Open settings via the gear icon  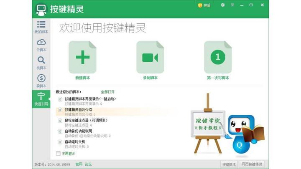[223, 5]
